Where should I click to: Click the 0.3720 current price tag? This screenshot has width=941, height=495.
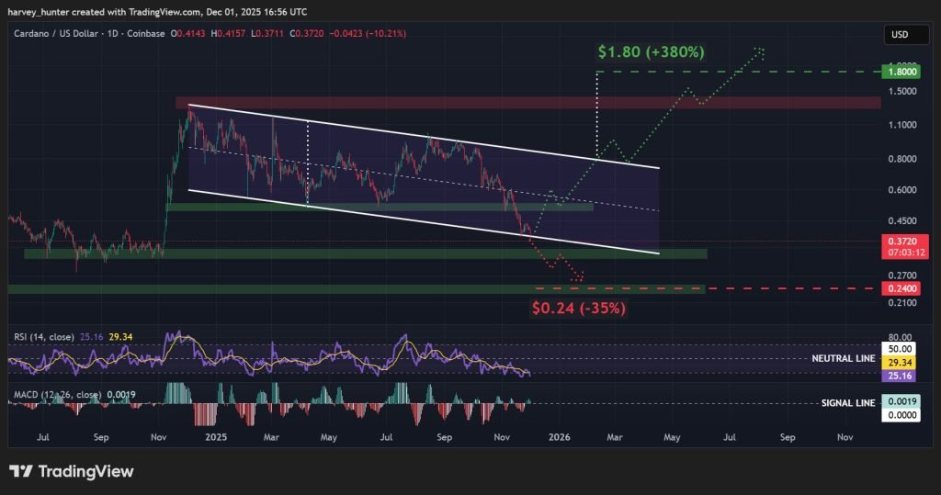click(899, 241)
